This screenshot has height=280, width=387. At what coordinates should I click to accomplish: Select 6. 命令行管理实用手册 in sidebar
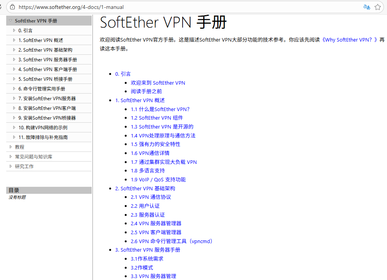42,89
